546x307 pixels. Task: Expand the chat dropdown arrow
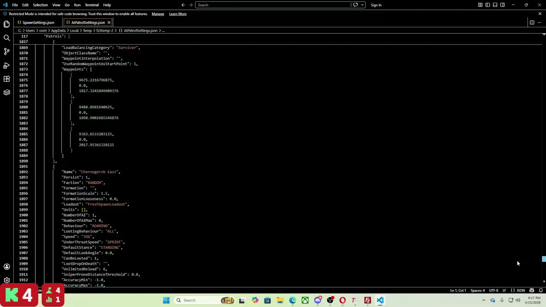click(x=362, y=5)
